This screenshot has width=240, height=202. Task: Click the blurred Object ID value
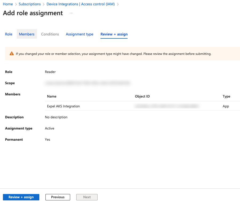[167, 106]
